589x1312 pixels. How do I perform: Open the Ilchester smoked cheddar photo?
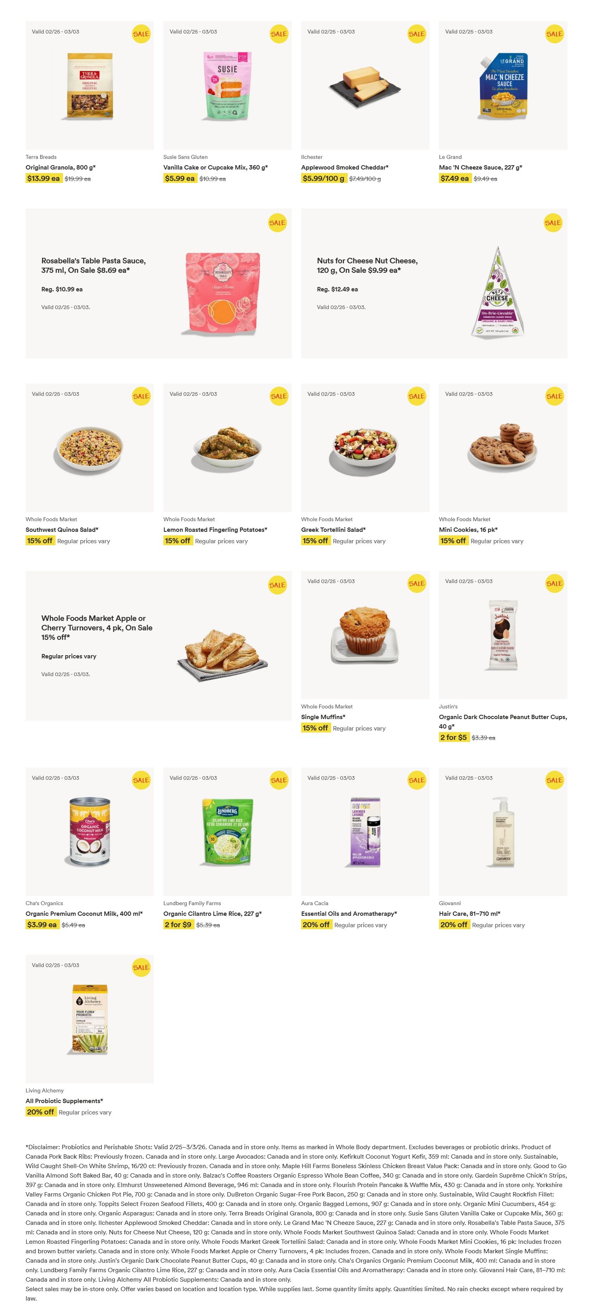(365, 86)
